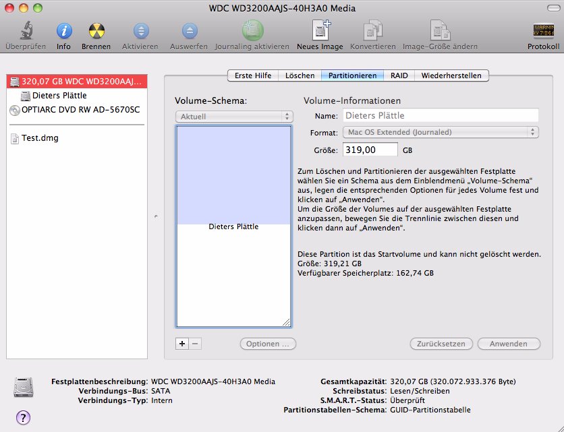Create a Neues Image from toolbar
This screenshot has width=564, height=432.
(320, 31)
